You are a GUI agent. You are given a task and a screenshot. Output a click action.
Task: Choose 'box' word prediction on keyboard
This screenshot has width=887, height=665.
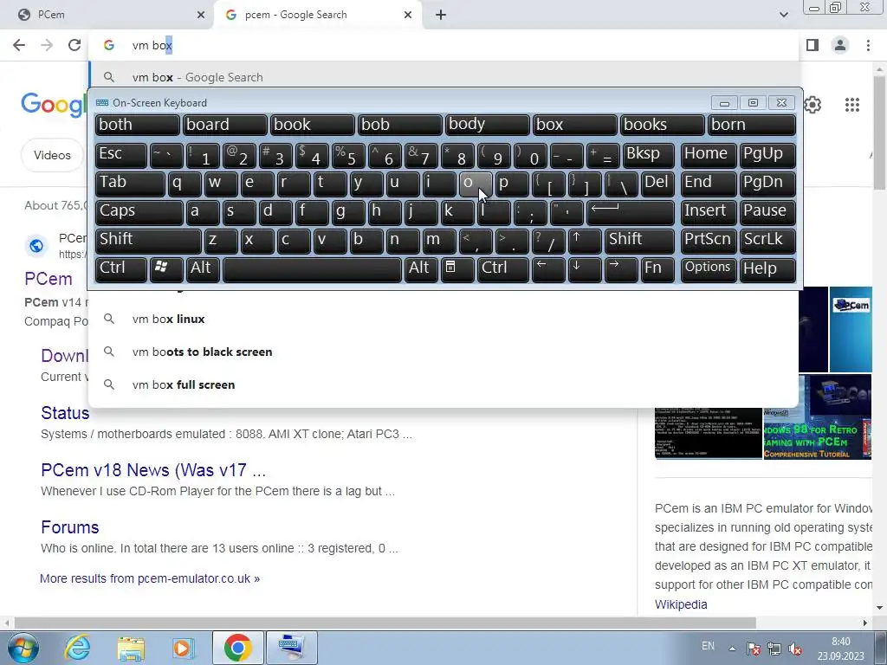[x=575, y=125]
